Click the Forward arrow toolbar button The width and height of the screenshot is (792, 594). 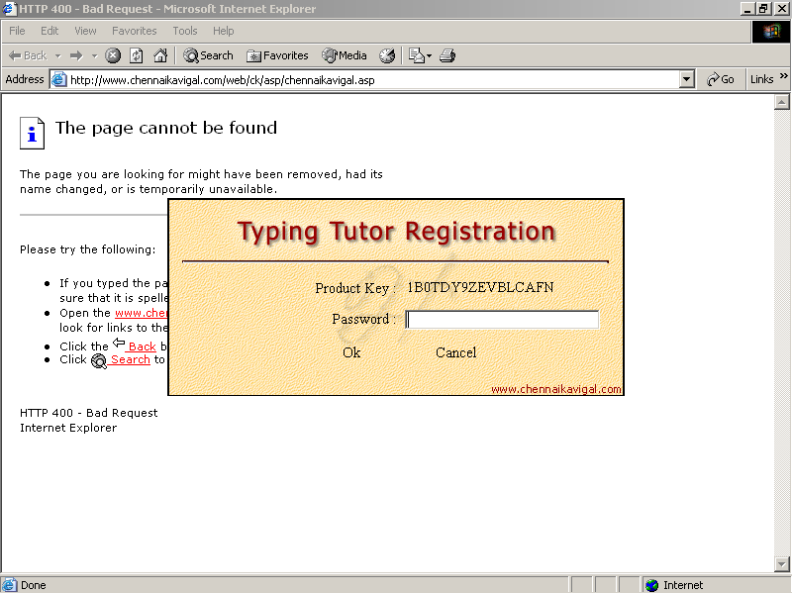[76, 55]
